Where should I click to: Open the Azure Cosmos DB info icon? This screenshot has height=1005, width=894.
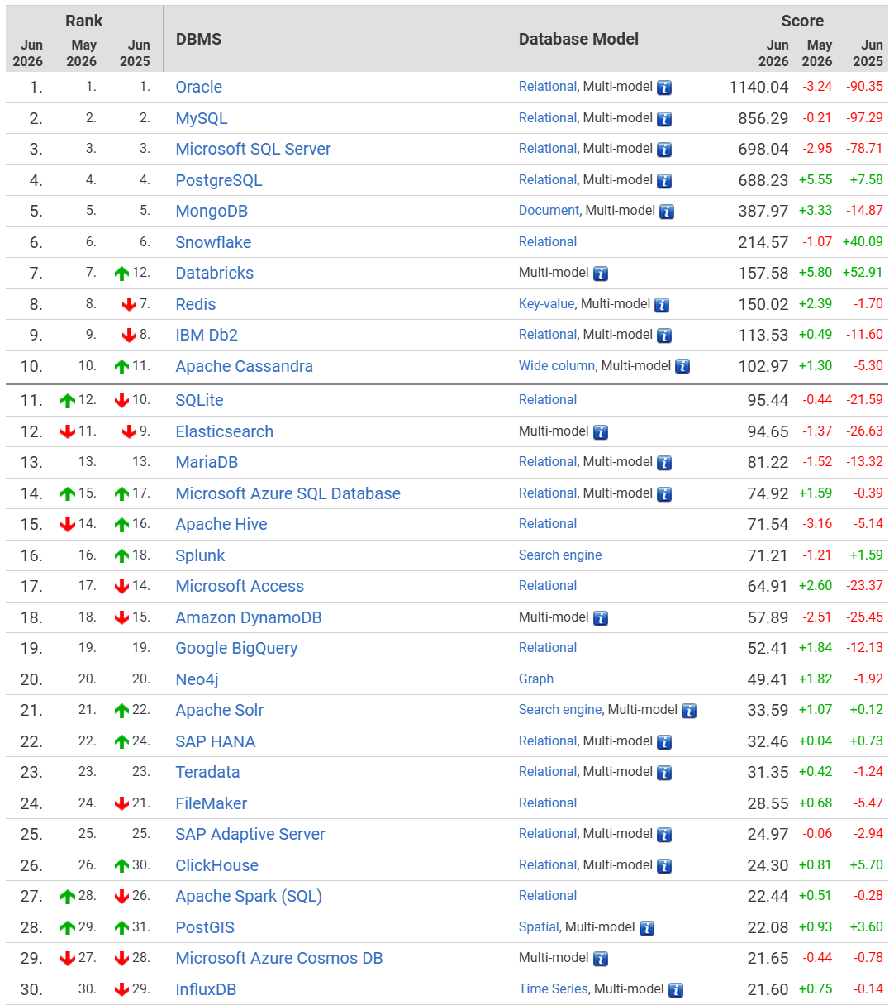[x=601, y=959]
